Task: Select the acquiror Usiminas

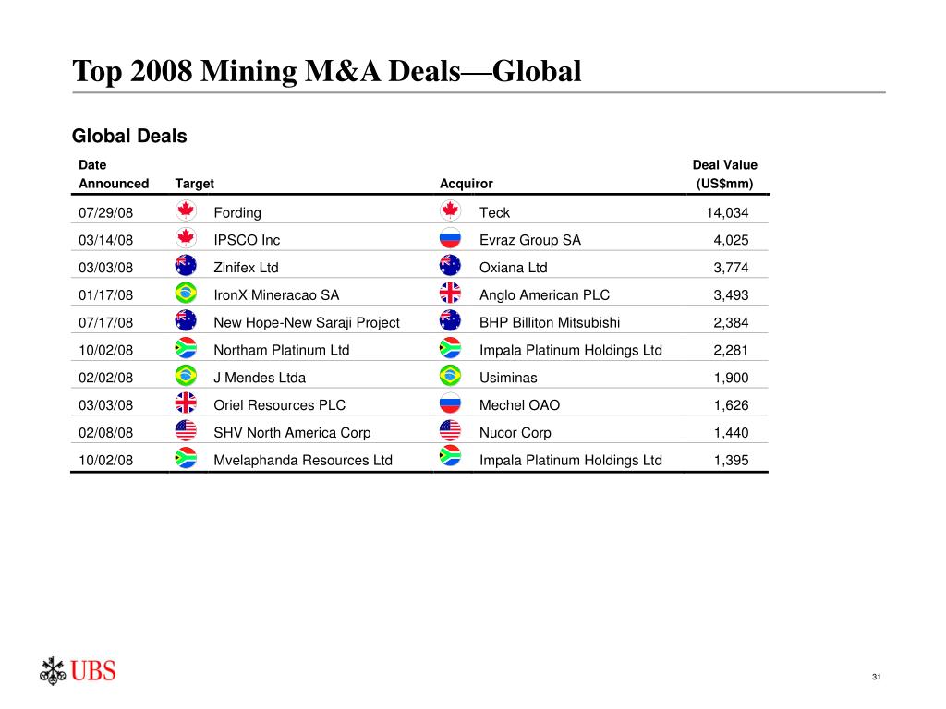Action: pyautogui.click(x=508, y=378)
